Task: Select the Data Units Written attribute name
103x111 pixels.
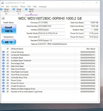Action: click(18, 69)
